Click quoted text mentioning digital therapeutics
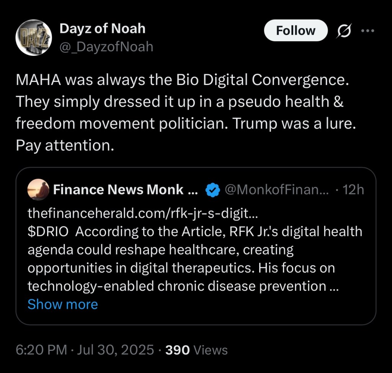Screen dimensions: 392x373 point(181,268)
